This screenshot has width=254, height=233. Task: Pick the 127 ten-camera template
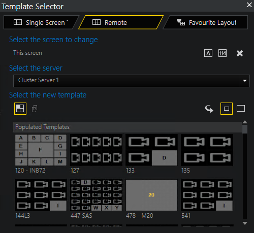click(x=96, y=150)
